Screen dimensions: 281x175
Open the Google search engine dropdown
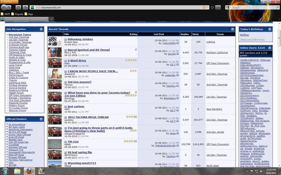coord(228,7)
